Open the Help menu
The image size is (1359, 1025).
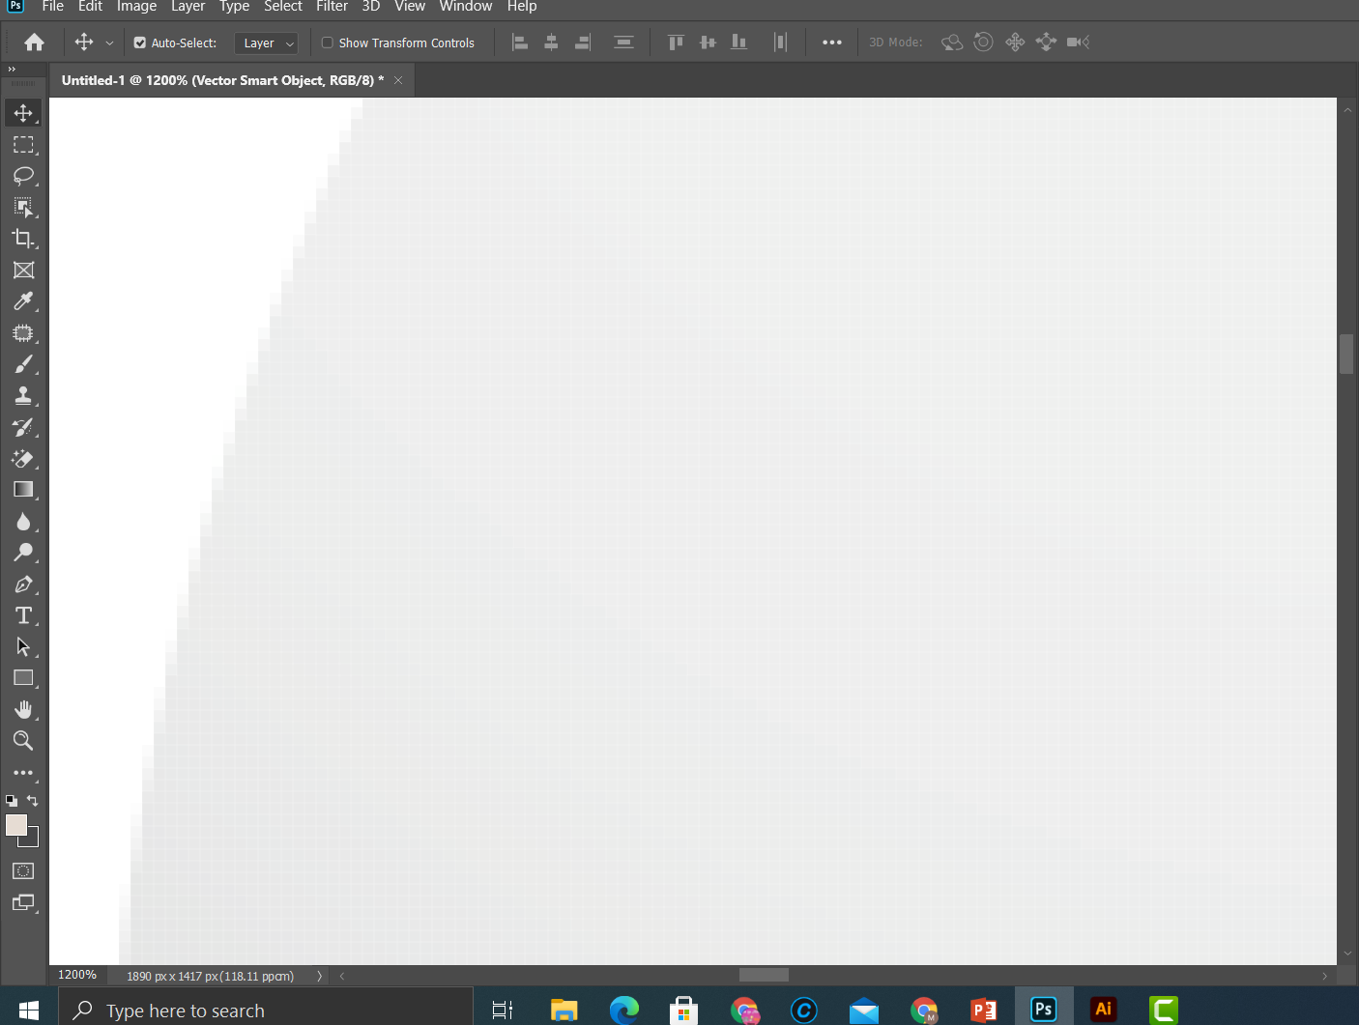click(x=522, y=7)
